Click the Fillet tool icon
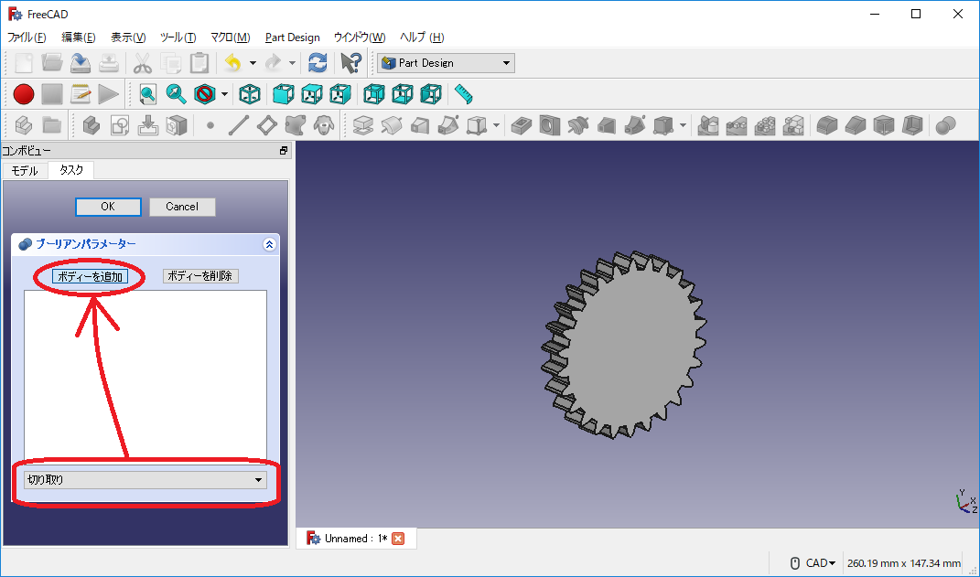This screenshot has width=980, height=577. pos(827,125)
